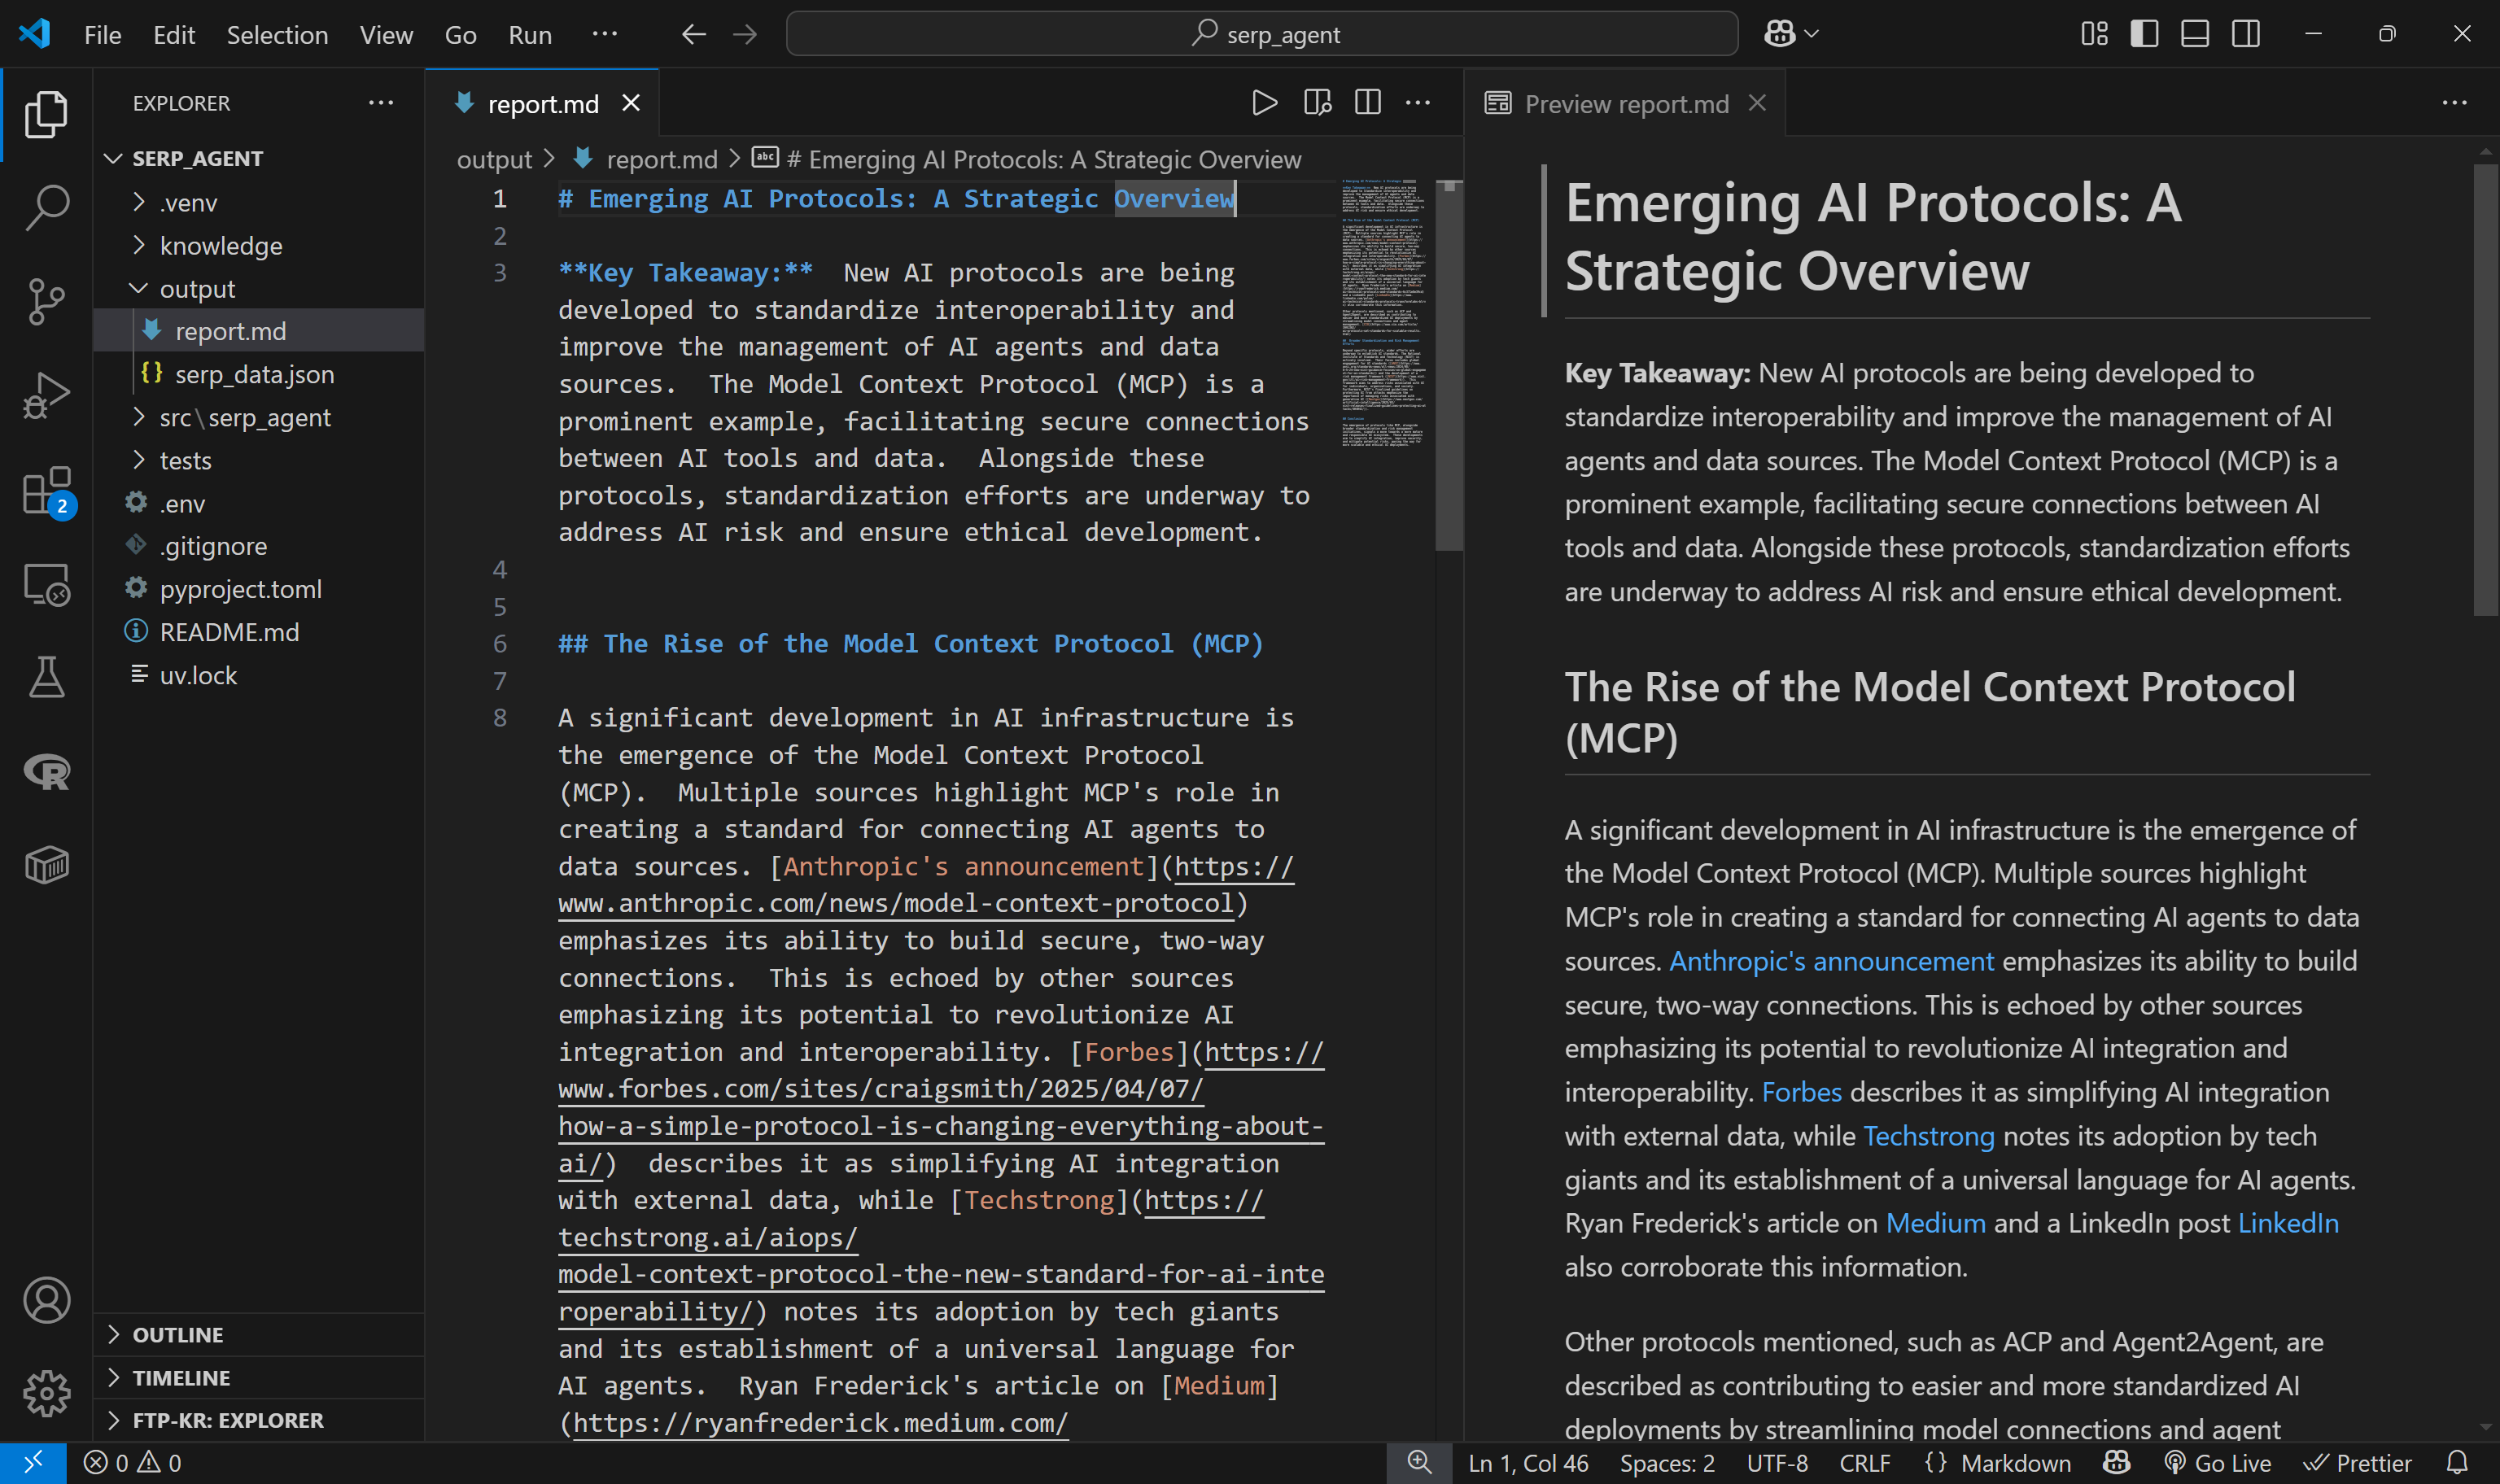The image size is (2500, 1484).
Task: Click the LinkedIn link in preview
Action: [x=2288, y=1223]
